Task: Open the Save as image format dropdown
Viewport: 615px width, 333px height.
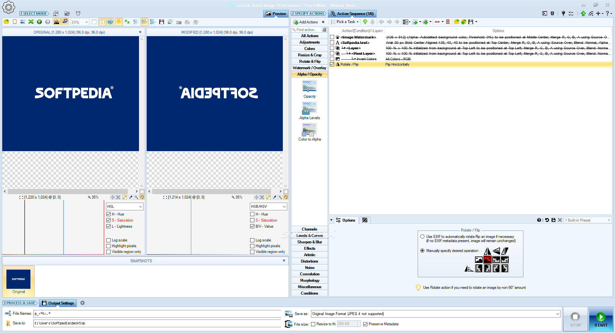Action: point(436,314)
